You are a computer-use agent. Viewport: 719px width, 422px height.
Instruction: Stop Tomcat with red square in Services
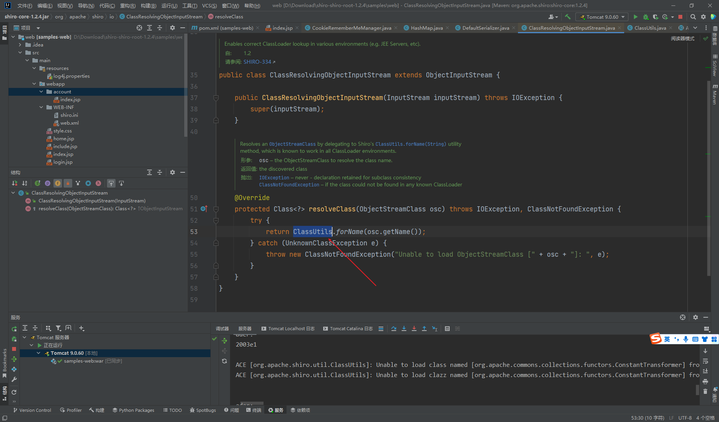[14, 349]
